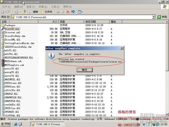Image resolution: width=169 pixels, height=127 pixels.
Task: Toggle the Folders (文件夹) pane button
Action: coord(47,12)
